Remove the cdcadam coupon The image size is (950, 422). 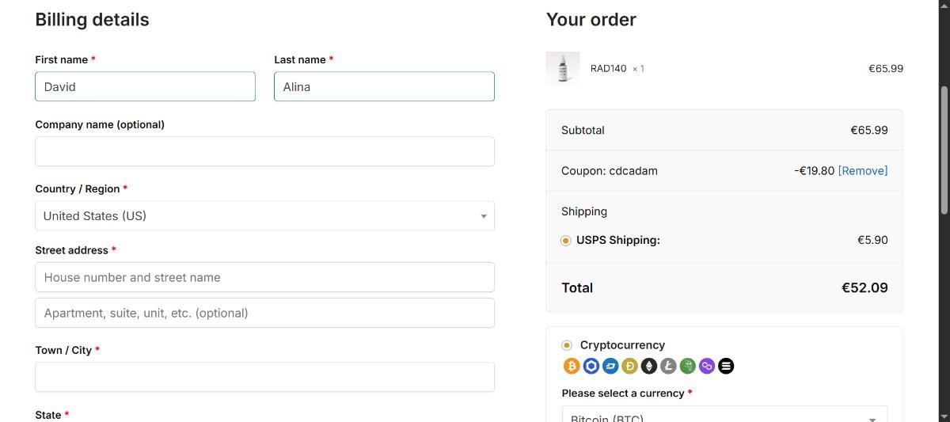[863, 171]
